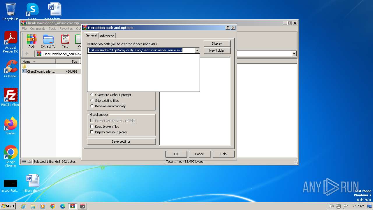Open Edge from the taskbar

[x=63, y=206]
